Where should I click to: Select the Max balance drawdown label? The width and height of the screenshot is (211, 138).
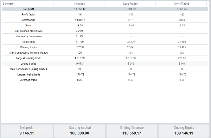28,31
